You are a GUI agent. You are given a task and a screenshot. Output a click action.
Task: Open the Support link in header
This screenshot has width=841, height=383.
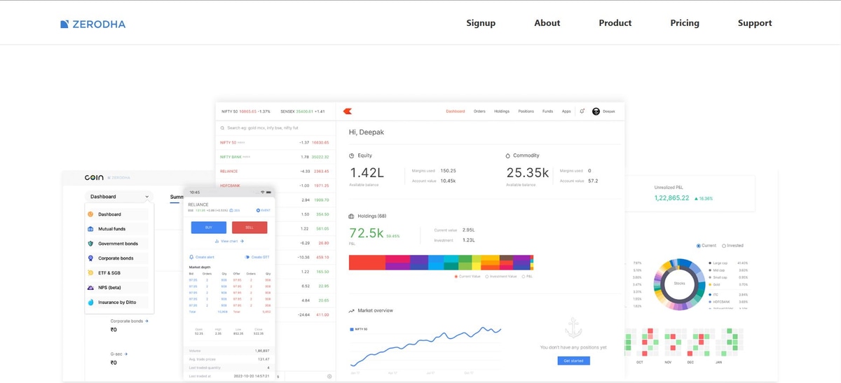point(755,23)
